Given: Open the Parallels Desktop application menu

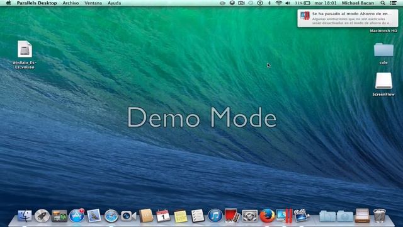Looking at the screenshot, I should click(37, 3).
